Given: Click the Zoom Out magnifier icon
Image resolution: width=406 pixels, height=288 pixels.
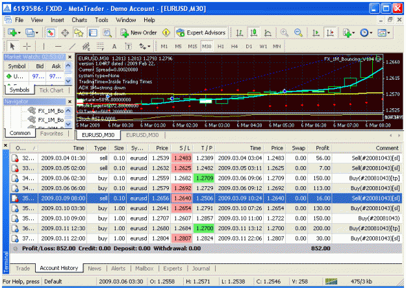Looking at the screenshot, I should click(x=298, y=33).
